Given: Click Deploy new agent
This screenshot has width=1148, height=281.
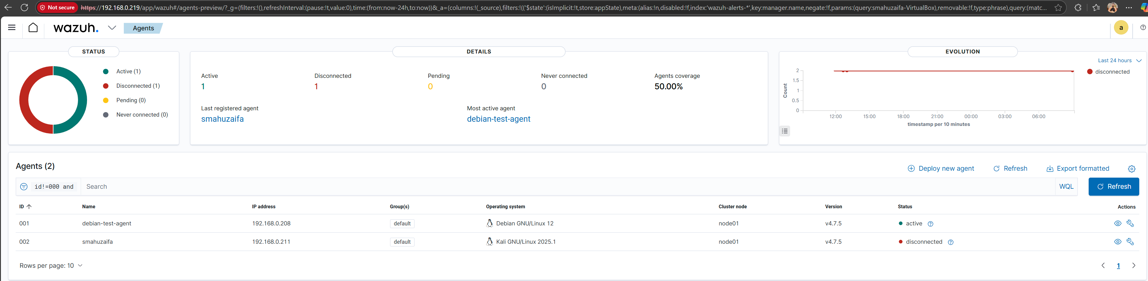Looking at the screenshot, I should point(941,169).
